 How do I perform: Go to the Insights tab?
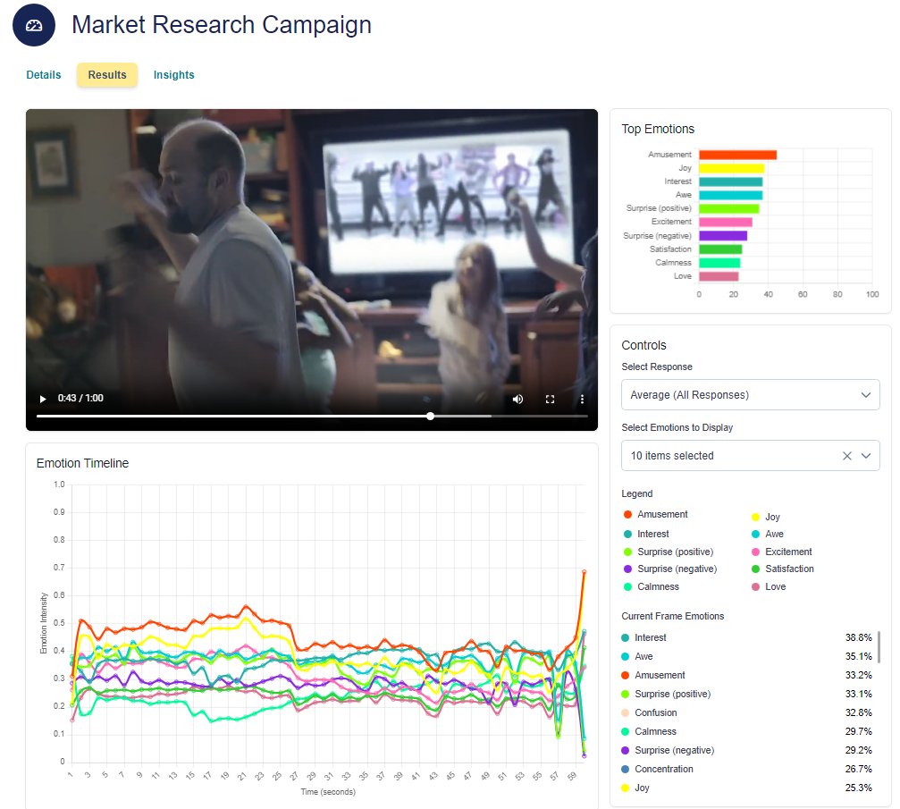click(174, 74)
